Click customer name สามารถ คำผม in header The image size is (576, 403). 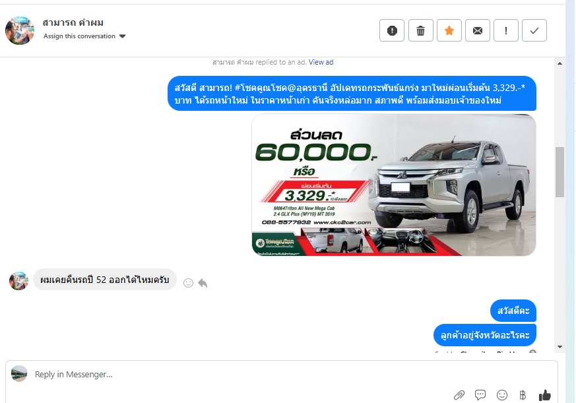[x=73, y=23]
